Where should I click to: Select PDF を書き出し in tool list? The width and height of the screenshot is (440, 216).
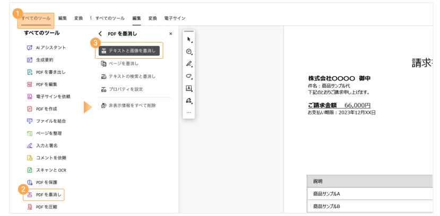[x=46, y=72]
